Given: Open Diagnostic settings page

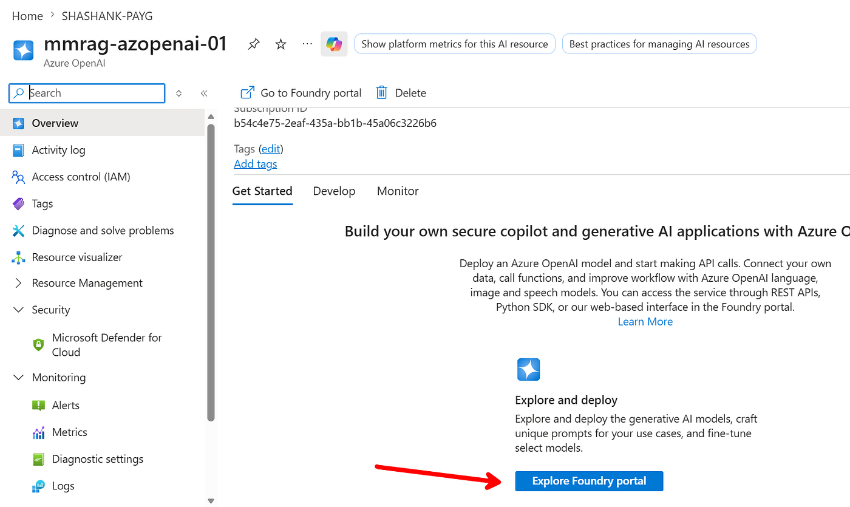Looking at the screenshot, I should click(x=98, y=459).
